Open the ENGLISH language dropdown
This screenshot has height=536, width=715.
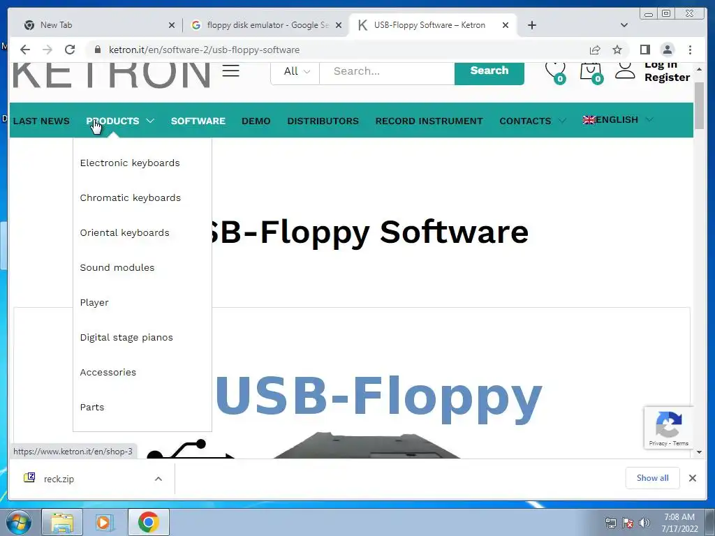click(x=618, y=120)
